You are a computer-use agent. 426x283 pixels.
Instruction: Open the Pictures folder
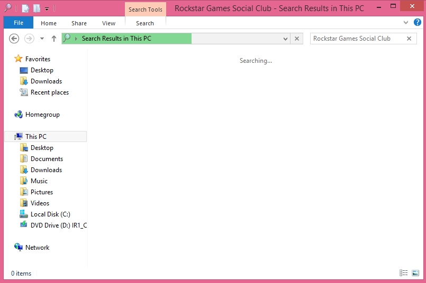click(42, 192)
